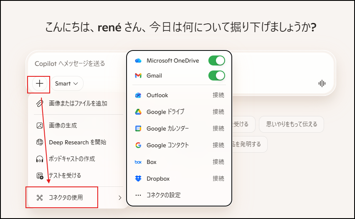Connect Google カレンダー via 接続
The width and height of the screenshot is (355, 219).
(218, 128)
